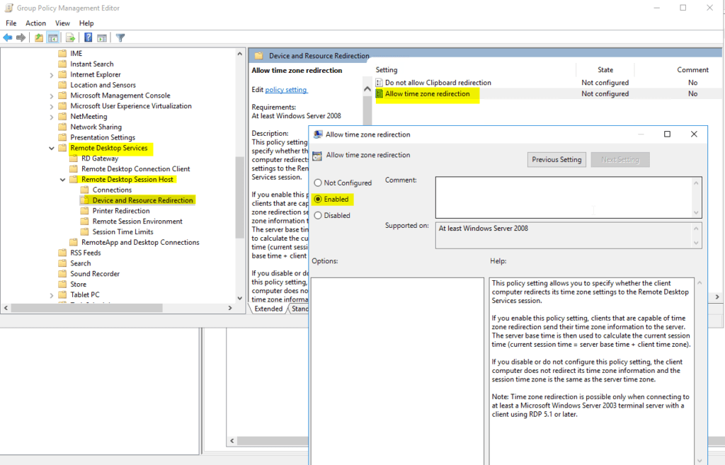Click the Show Properties toolbar icon
725x465 pixels.
pos(103,37)
